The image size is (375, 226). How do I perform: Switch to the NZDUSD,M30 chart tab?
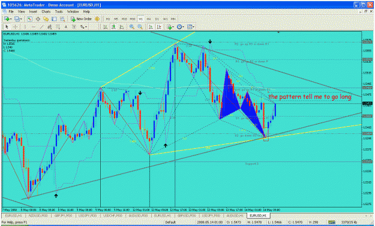click(x=38, y=216)
